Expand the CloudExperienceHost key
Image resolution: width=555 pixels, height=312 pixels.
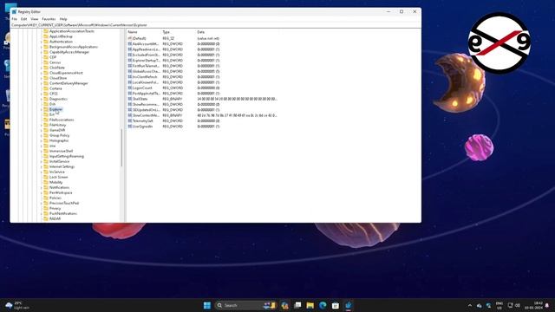tap(41, 73)
